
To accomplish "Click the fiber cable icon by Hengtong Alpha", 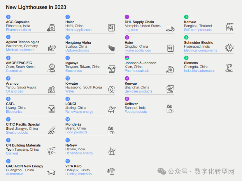I will click(111, 48).
